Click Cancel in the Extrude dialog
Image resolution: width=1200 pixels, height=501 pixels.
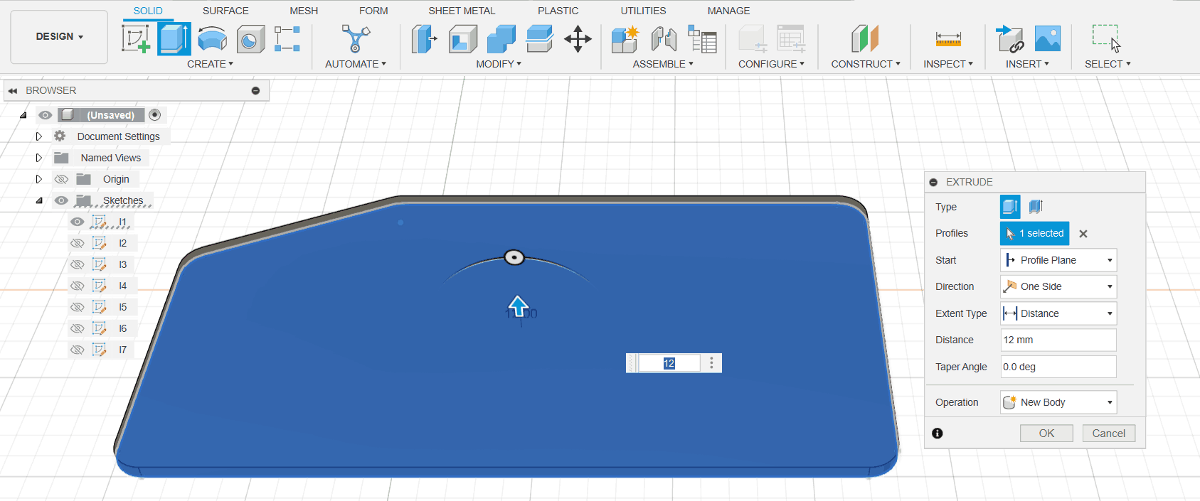tap(1109, 433)
